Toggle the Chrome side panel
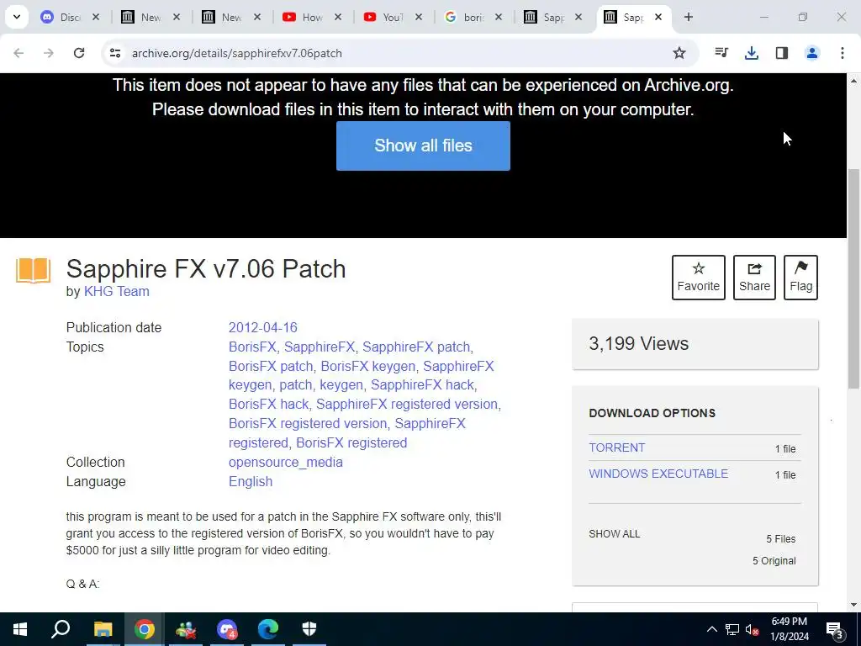 (x=781, y=53)
